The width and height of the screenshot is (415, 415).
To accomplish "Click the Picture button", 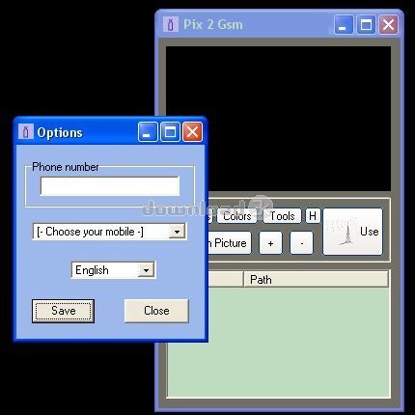I will (230, 243).
